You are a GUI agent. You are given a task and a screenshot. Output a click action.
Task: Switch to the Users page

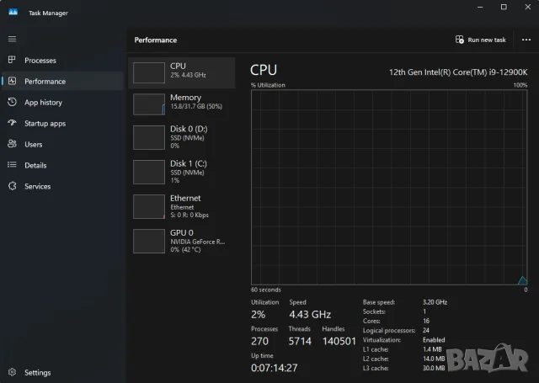click(62, 144)
